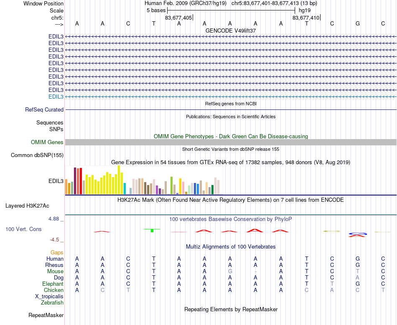Image resolution: width=397 pixels, height=325 pixels.
Task: Click the orange Gaps label
Action: [57, 252]
